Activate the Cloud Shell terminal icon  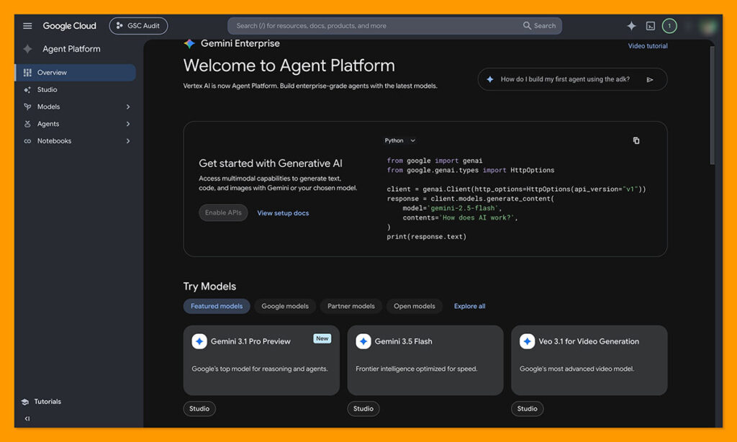(x=651, y=26)
